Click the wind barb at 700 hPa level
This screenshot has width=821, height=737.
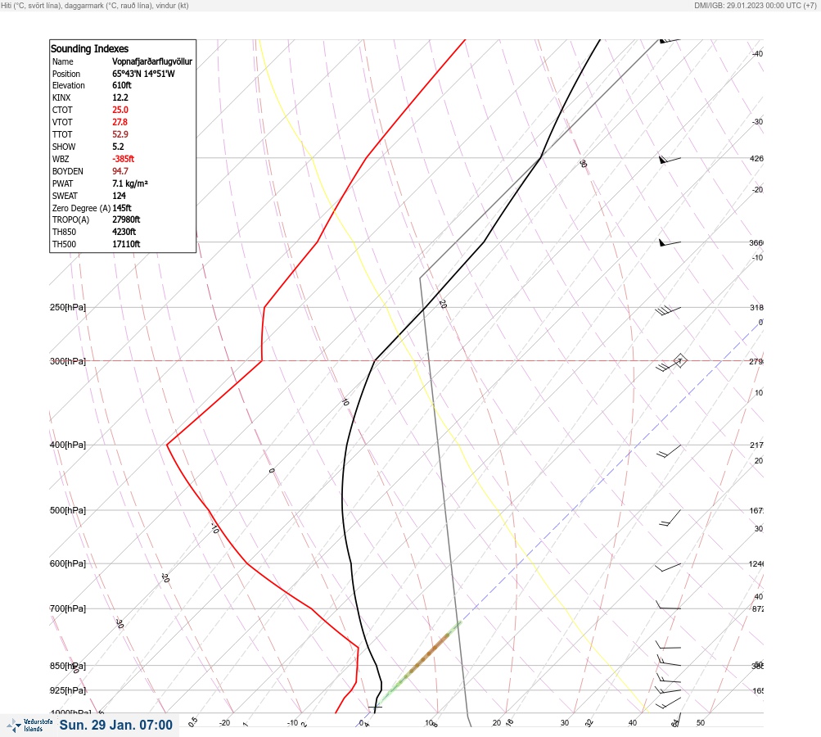(x=669, y=605)
